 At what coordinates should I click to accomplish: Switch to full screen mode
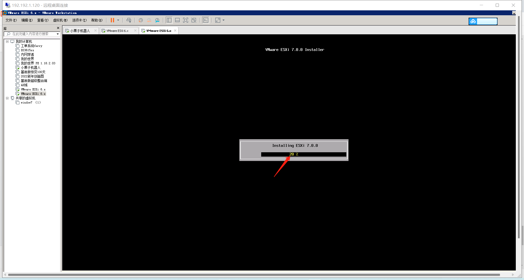click(x=186, y=20)
